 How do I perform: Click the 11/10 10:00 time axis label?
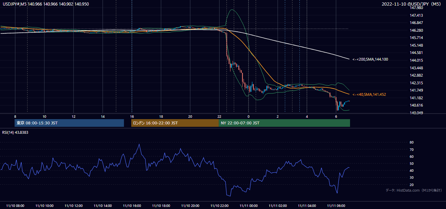[x=44, y=206]
